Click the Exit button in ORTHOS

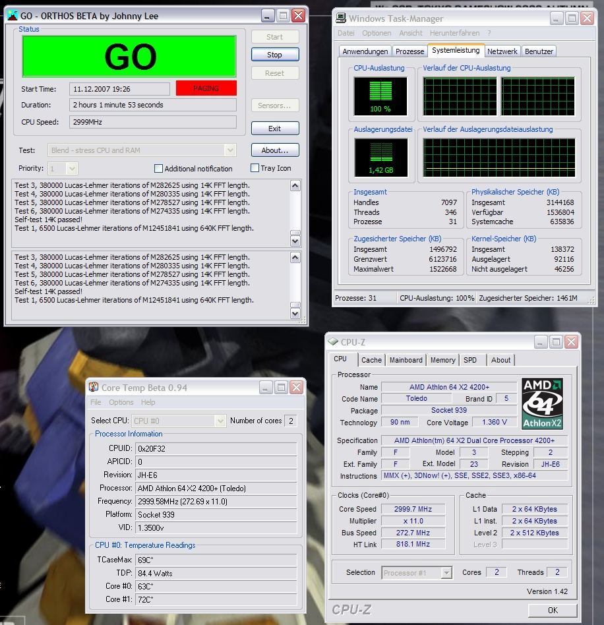click(x=275, y=129)
